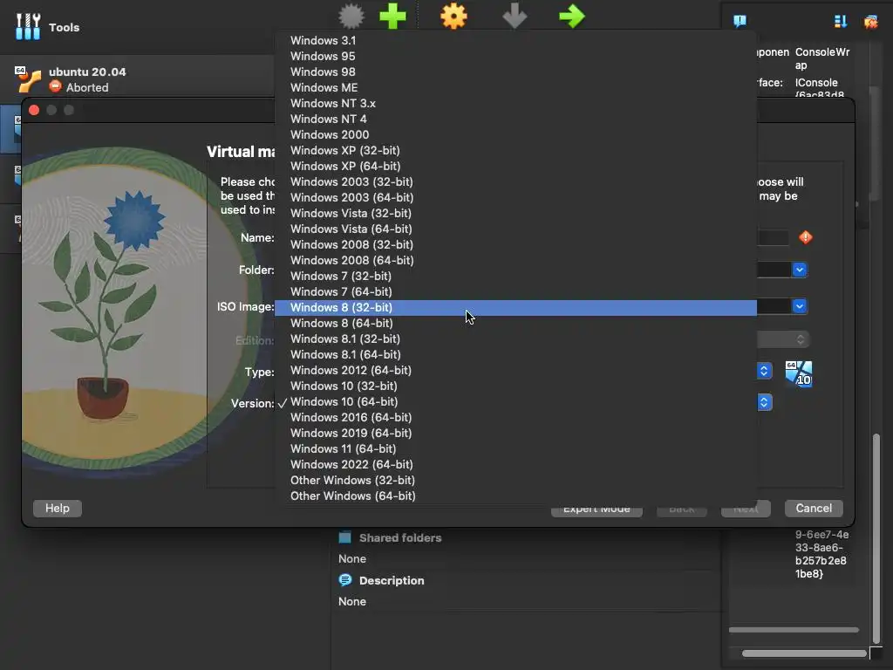Select Windows 2022 (64-bit)
The height and width of the screenshot is (670, 893).
516,464
